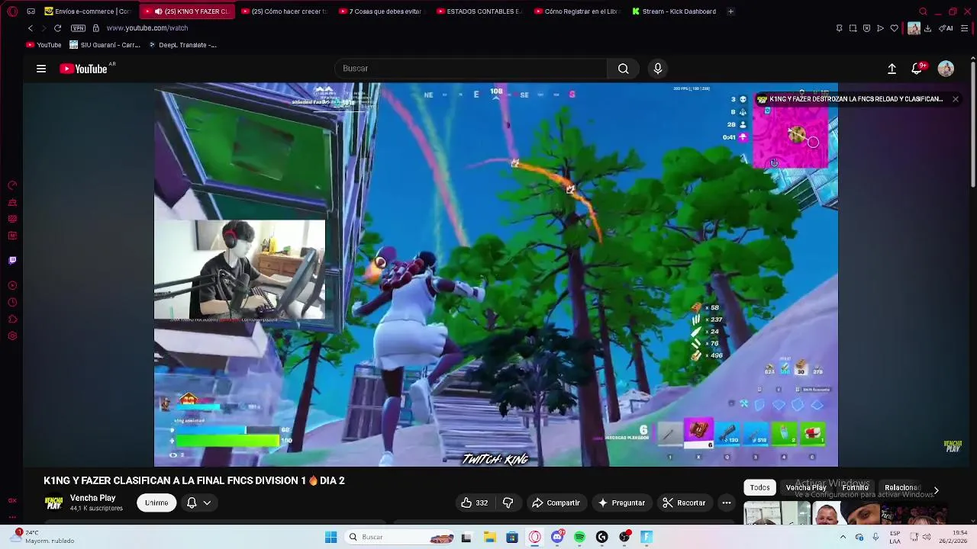Switch to the Stream - Kick Dashboard tab
This screenshot has width=977, height=549.
tap(674, 11)
